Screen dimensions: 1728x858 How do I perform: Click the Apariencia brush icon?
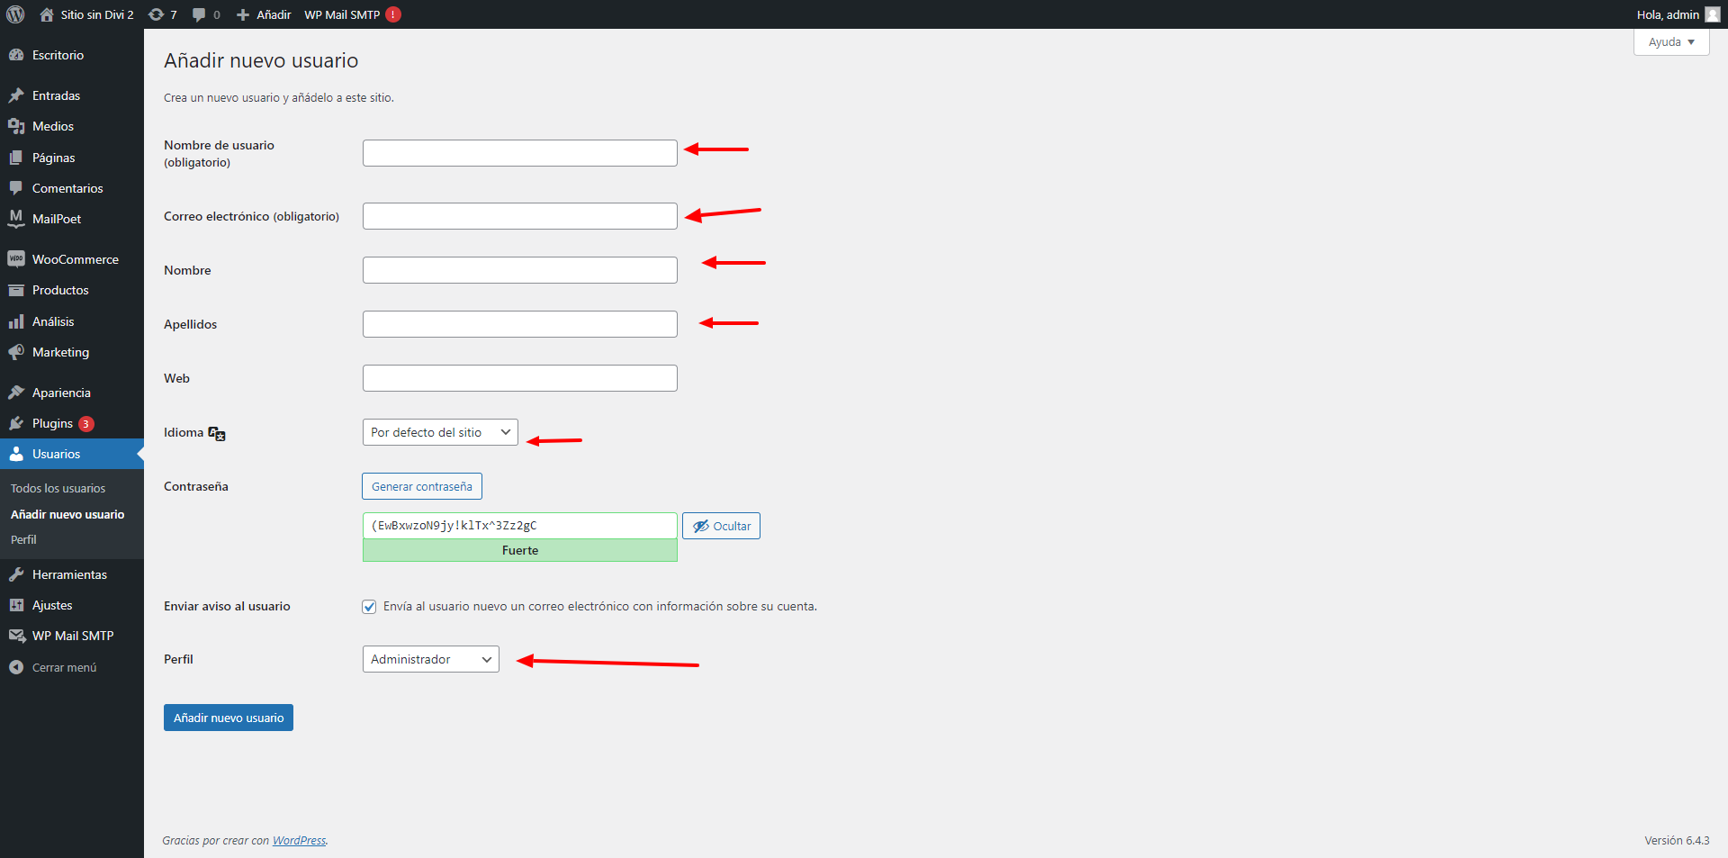(16, 393)
